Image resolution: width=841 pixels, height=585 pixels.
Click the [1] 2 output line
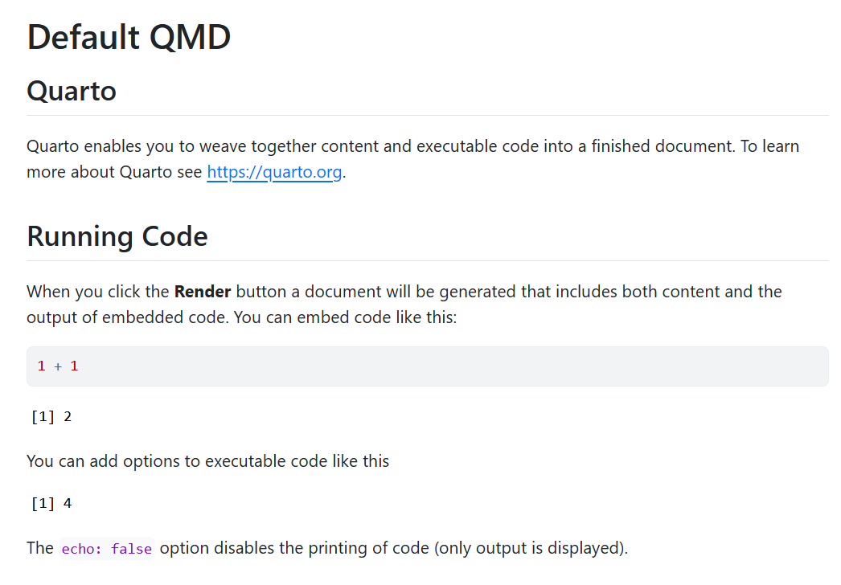click(x=51, y=416)
